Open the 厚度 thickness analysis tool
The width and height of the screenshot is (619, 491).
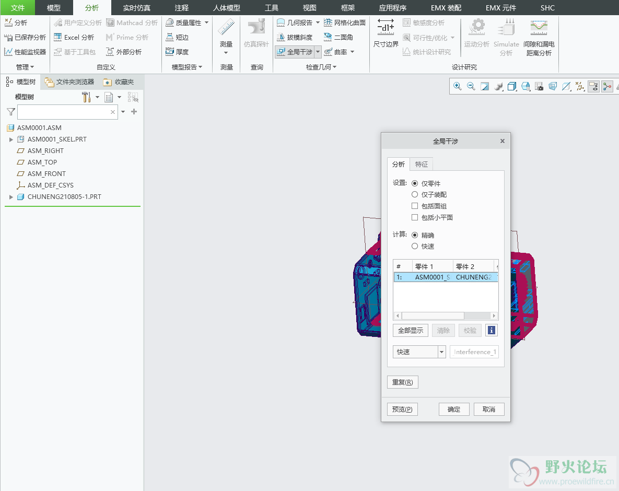click(x=177, y=52)
